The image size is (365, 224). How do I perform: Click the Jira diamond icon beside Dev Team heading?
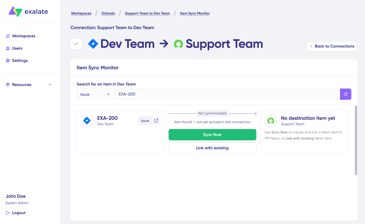[x=93, y=44]
